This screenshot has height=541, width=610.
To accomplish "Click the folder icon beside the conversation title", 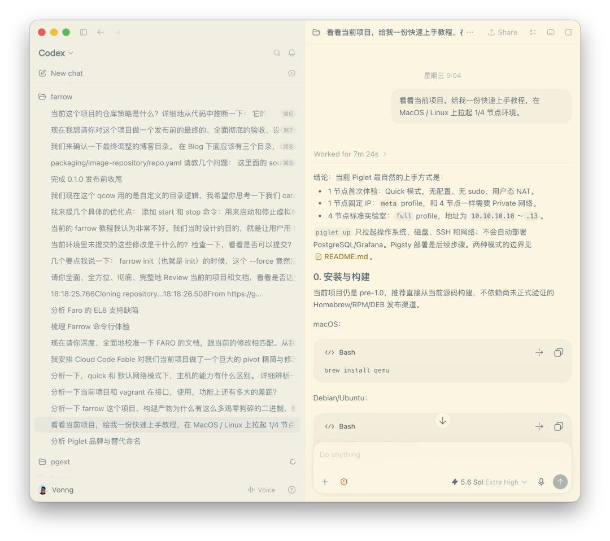I will click(x=316, y=32).
